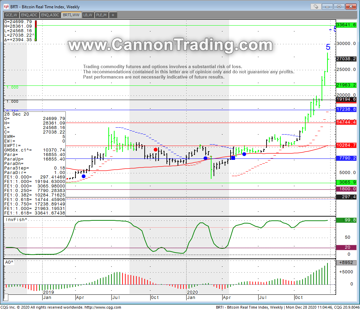Image resolution: width=360 pixels, height=310 pixels.
Task: Open the PLE,M chart tab
Action: tap(102, 15)
